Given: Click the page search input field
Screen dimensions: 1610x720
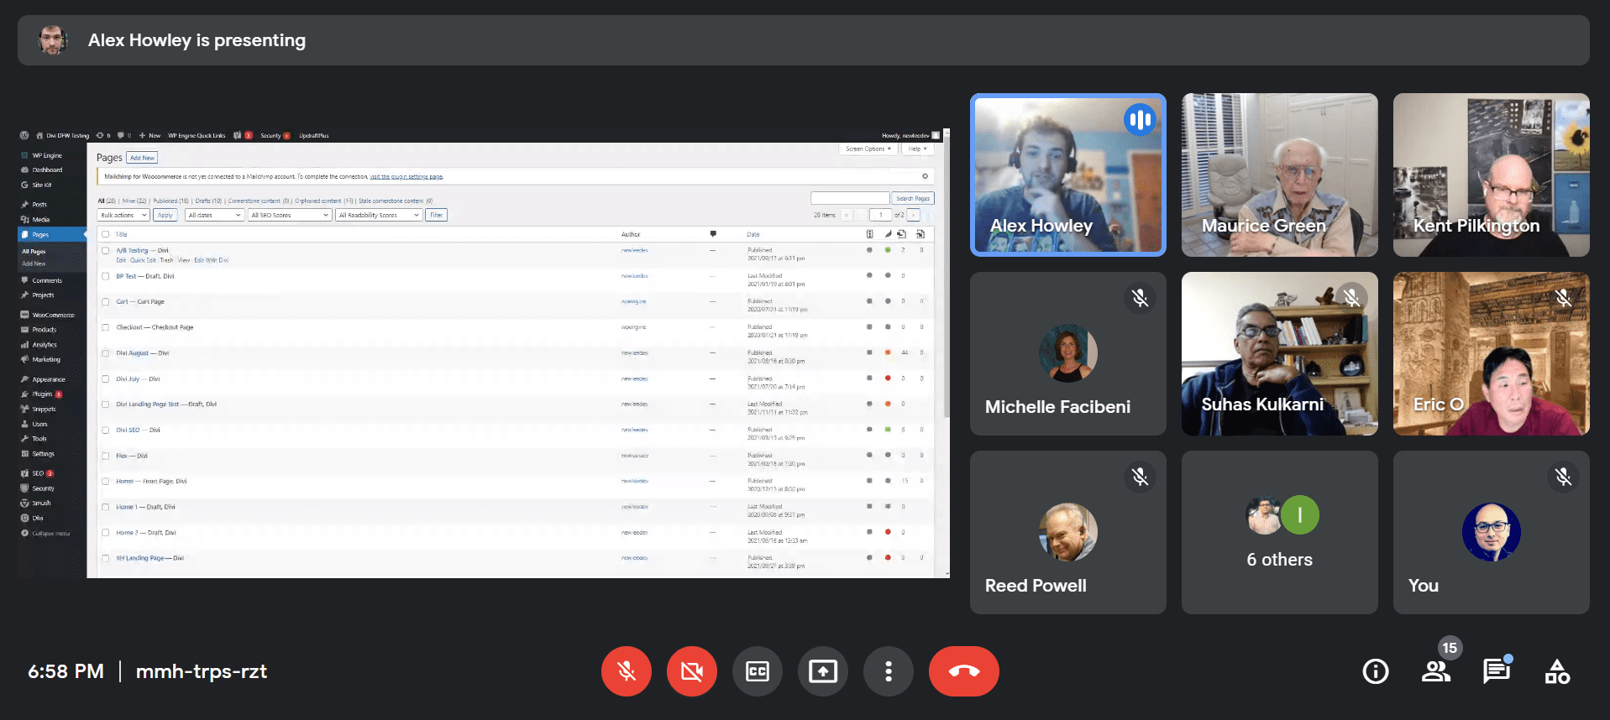Looking at the screenshot, I should [x=850, y=198].
